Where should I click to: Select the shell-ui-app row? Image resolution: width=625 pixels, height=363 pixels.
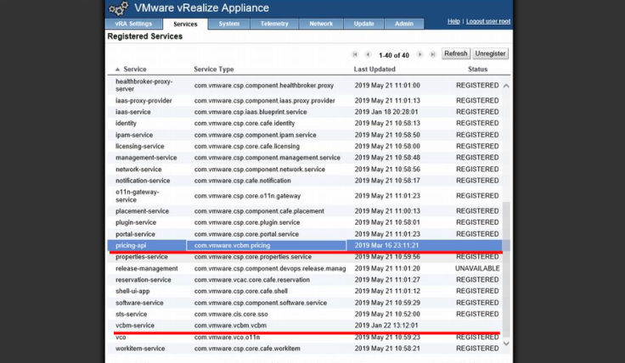click(305, 292)
